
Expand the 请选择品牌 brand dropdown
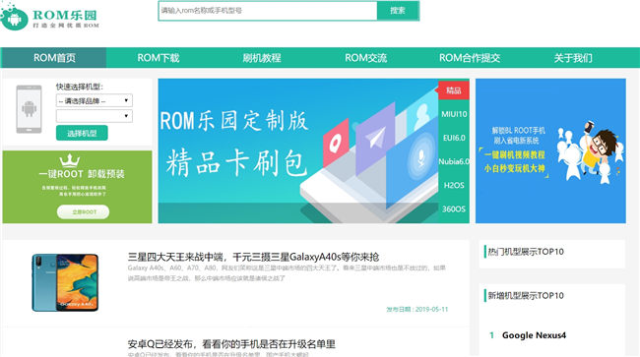95,100
